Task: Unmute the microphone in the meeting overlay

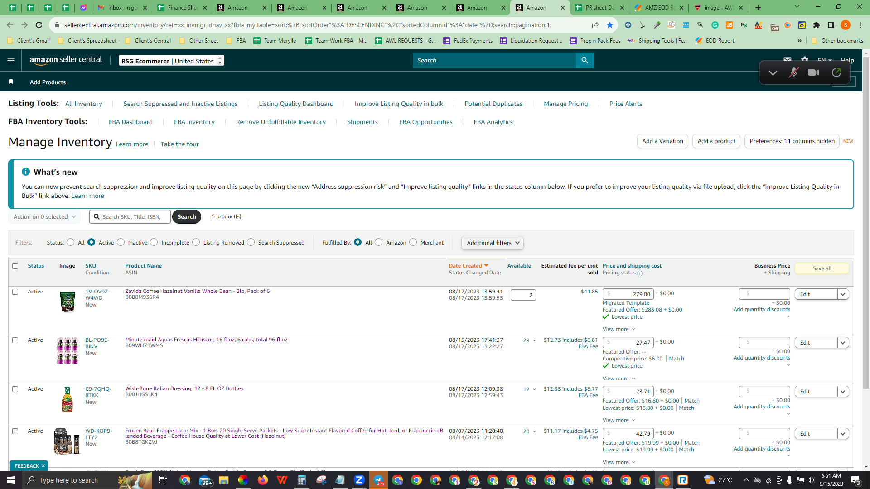Action: pyautogui.click(x=793, y=72)
